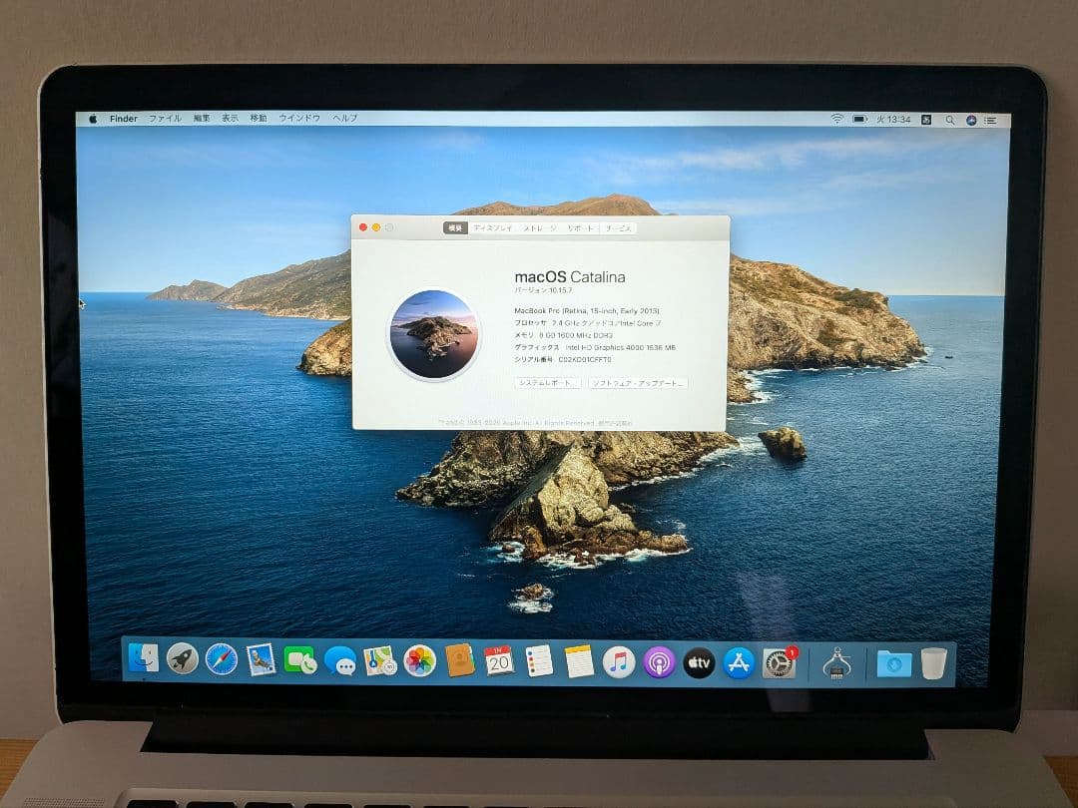
Task: Open the Calendar app showing the 20th
Action: coord(498,661)
